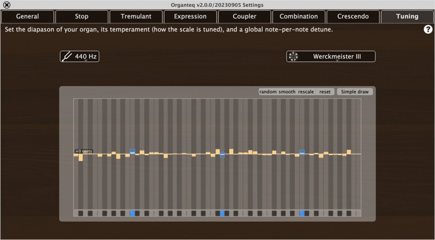Select the rightmost blue highlighted key on keyboard strip
Screen dimensions: 435x240
302,213
